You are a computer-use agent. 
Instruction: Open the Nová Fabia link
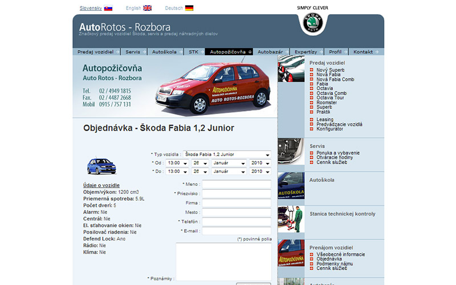coord(328,75)
